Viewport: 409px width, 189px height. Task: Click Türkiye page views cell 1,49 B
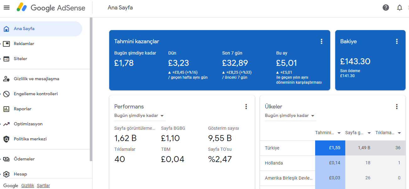(x=360, y=148)
